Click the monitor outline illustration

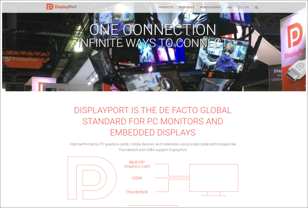coord(214,180)
